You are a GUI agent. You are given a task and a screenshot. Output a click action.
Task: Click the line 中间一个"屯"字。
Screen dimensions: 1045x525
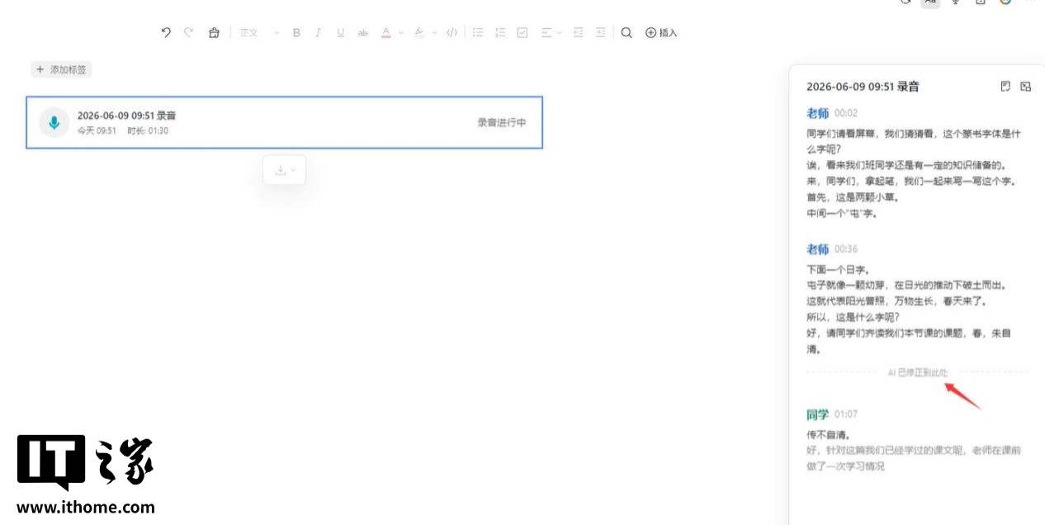[x=842, y=213]
